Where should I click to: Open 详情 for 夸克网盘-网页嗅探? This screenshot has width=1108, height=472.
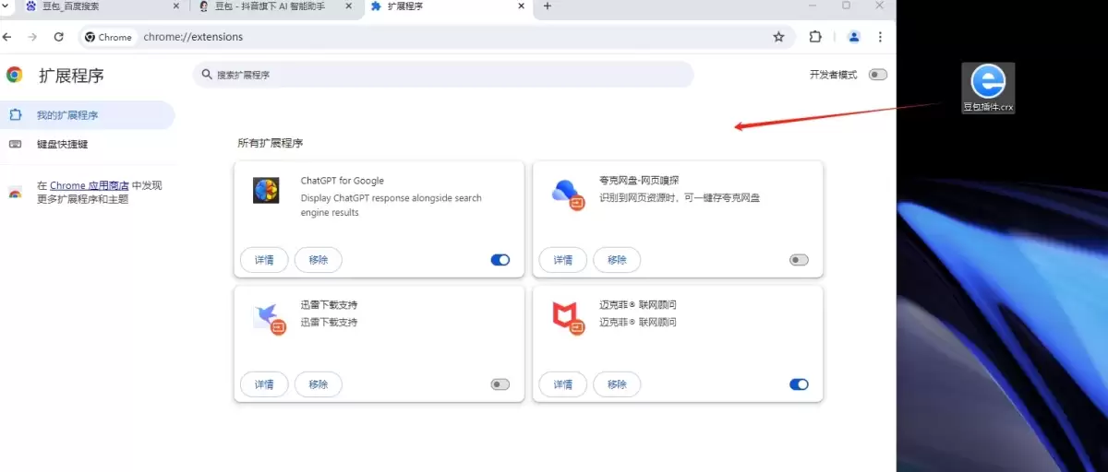(563, 260)
